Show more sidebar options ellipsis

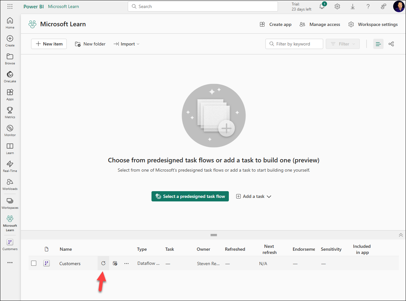(10, 263)
